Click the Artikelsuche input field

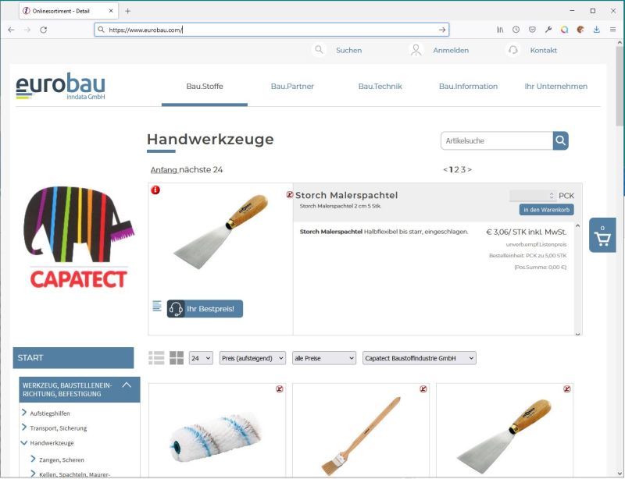[497, 140]
